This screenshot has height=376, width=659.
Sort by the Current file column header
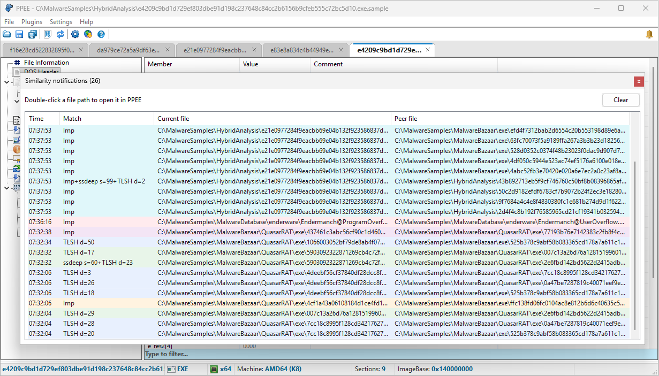[x=272, y=119]
